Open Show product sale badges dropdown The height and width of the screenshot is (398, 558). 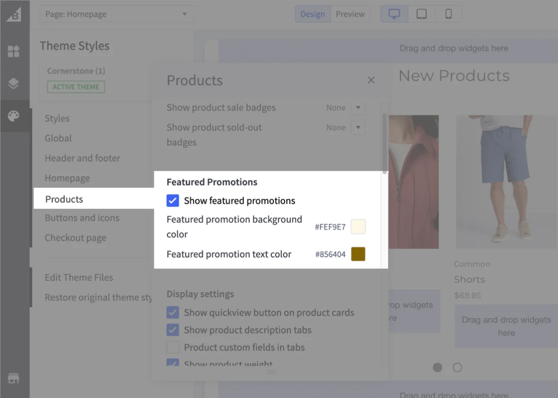coord(358,108)
